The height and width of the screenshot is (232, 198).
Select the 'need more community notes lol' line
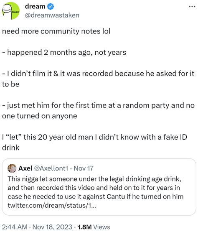click(56, 31)
